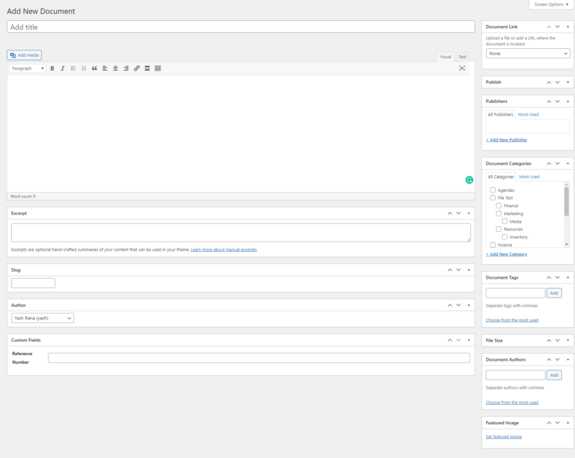Open the Paragraph format dropdown
The width and height of the screenshot is (575, 458).
[28, 69]
